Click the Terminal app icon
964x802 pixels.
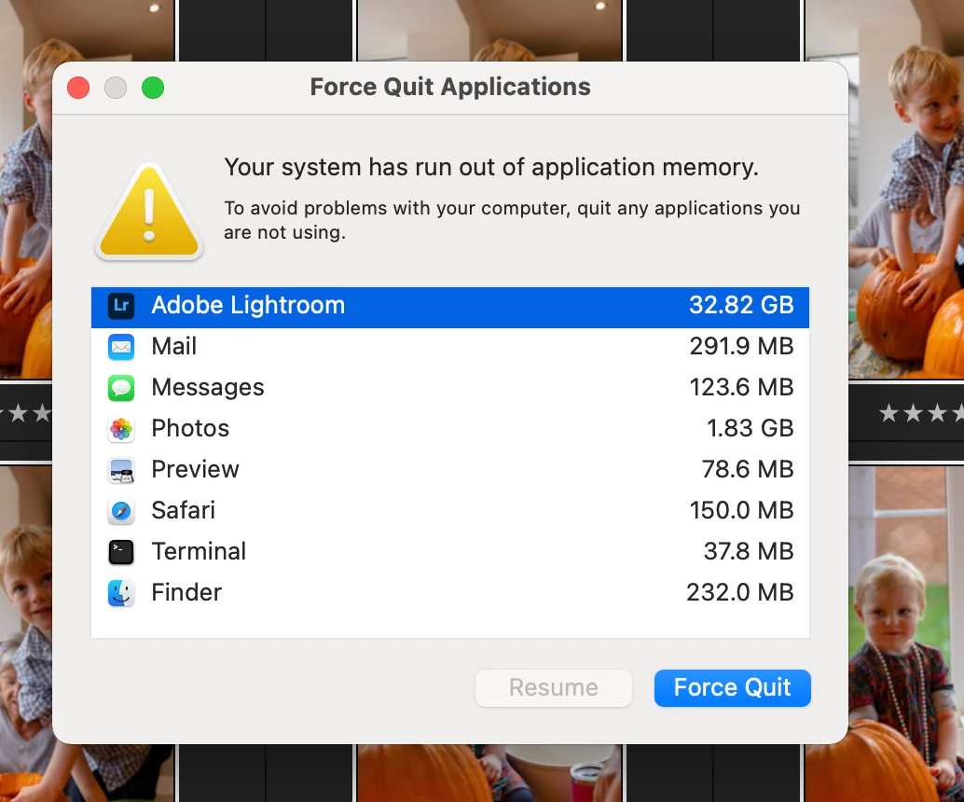[x=121, y=552]
